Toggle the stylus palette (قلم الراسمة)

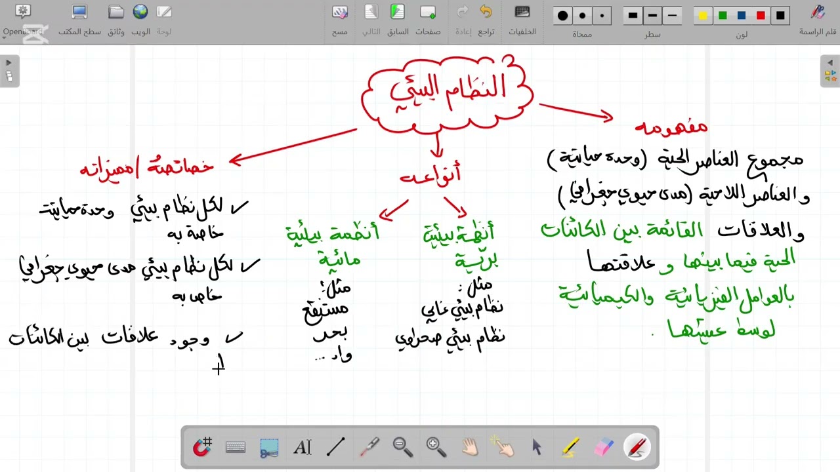tap(818, 20)
